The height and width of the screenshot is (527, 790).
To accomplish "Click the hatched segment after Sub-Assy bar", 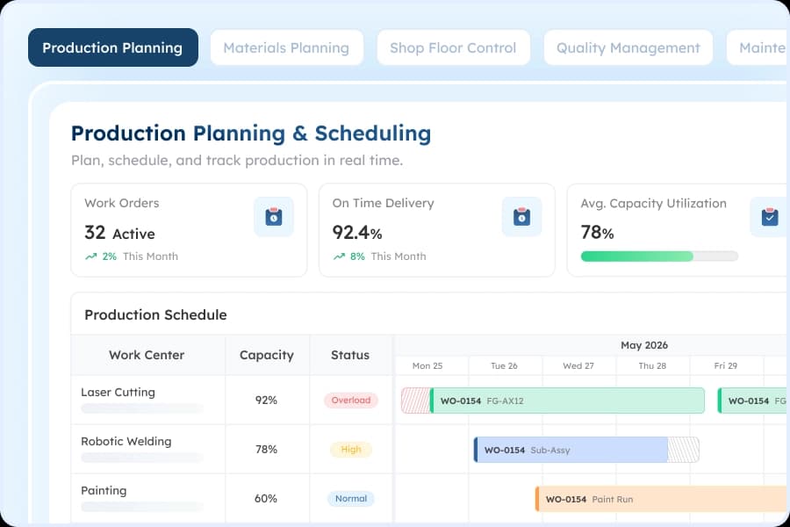I will point(683,450).
